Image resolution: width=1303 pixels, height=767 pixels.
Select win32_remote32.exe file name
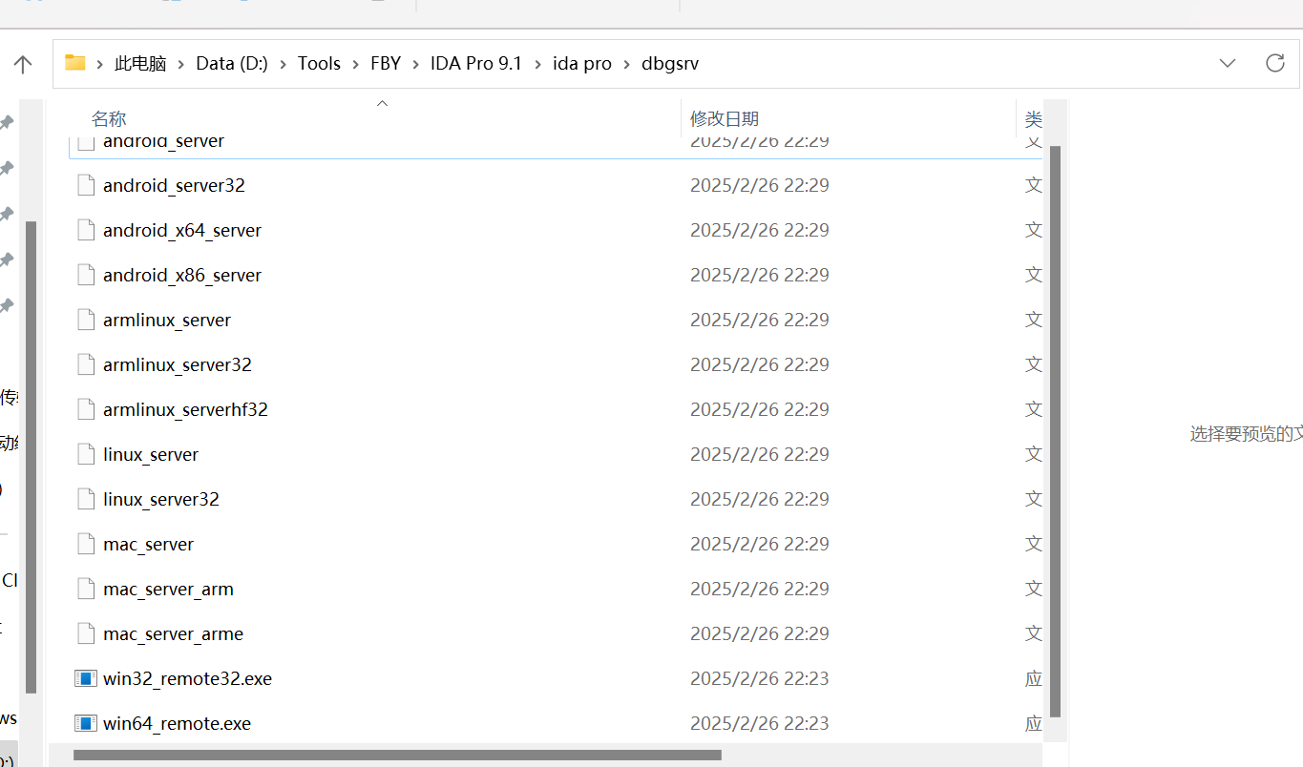pos(187,678)
